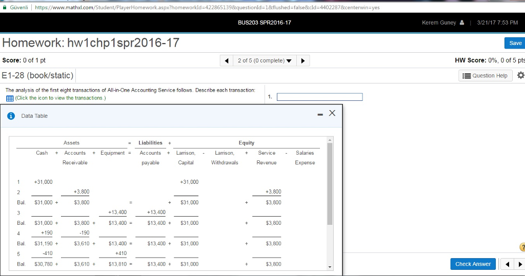The height and width of the screenshot is (276, 525).
Task: Click '-410' Cash value in transaction 5
Action: pyautogui.click(x=48, y=253)
